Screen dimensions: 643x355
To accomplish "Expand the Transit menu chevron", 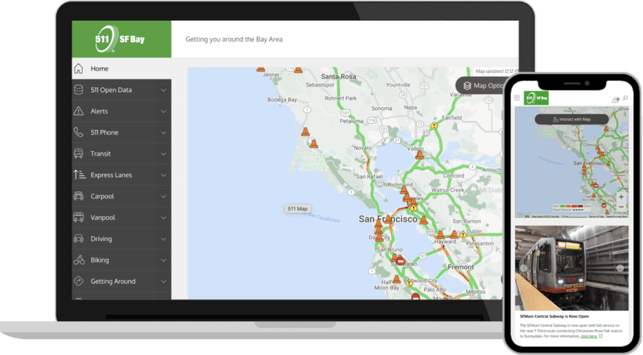I will click(x=163, y=154).
